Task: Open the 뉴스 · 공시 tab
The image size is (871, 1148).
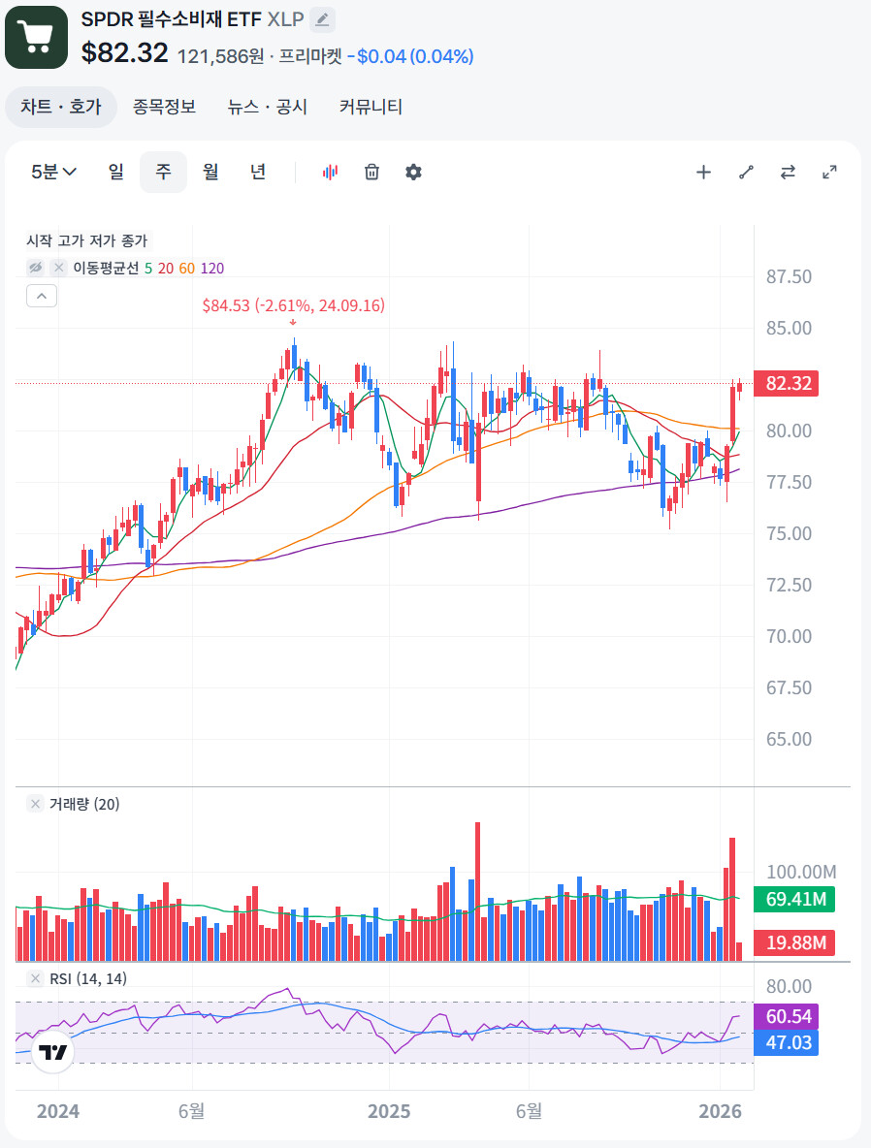Action: (x=268, y=107)
